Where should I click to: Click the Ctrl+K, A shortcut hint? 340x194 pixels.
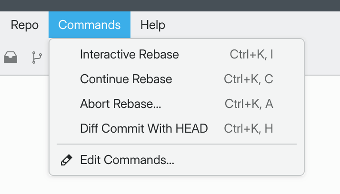[249, 104]
